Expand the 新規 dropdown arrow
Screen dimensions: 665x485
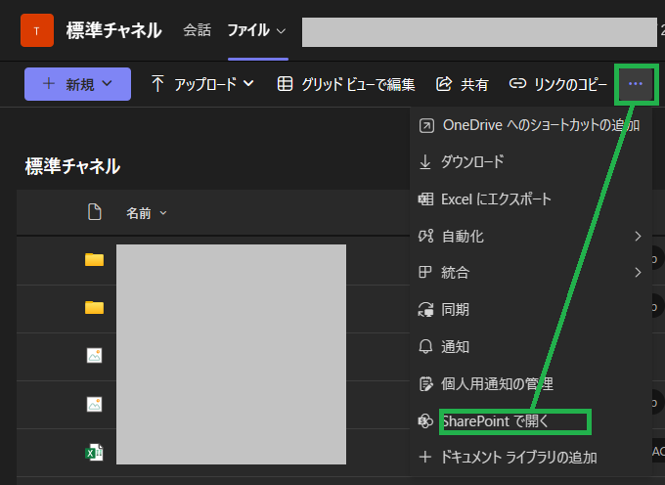point(107,83)
